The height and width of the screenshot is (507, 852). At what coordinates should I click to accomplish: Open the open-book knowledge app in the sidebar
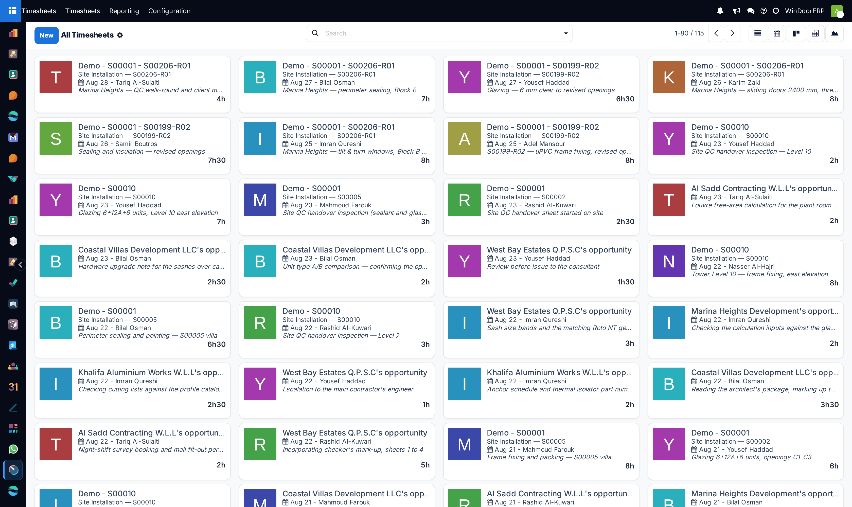(13, 303)
